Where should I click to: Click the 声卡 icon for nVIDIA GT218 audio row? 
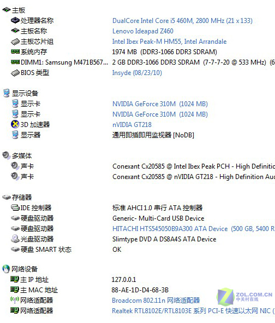point(15,176)
